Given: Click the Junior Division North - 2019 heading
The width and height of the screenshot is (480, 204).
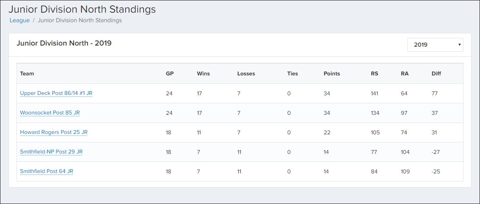Looking at the screenshot, I should click(64, 43).
